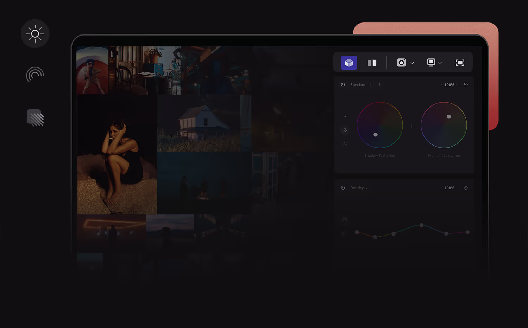Open the Spectrum help question mark
Viewport: 528px width, 328px height.
379,85
